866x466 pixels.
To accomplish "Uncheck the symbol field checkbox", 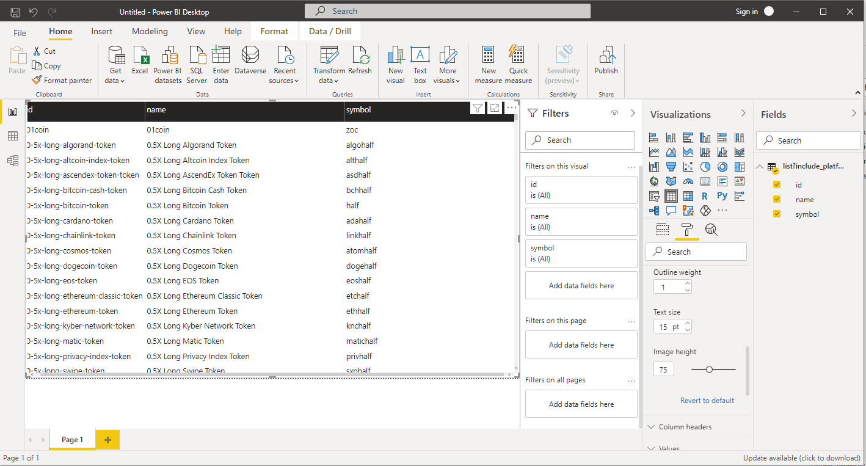I will pyautogui.click(x=777, y=214).
